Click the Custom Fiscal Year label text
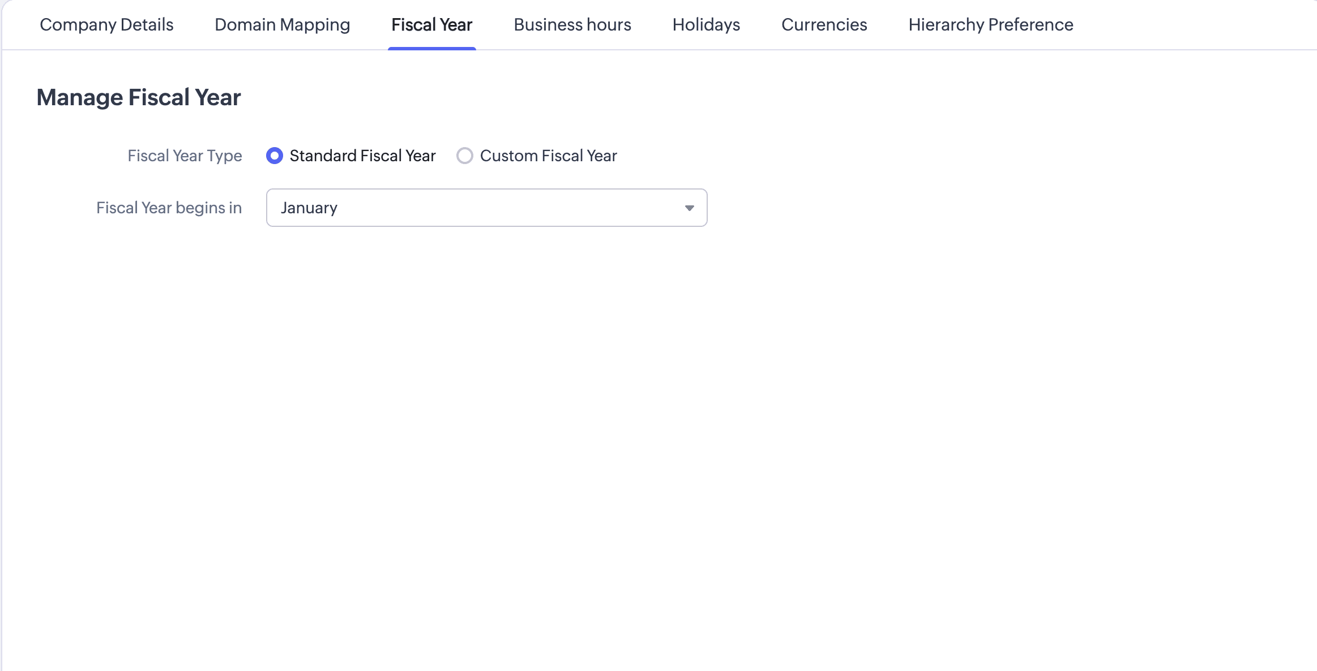The width and height of the screenshot is (1317, 671). pos(548,156)
